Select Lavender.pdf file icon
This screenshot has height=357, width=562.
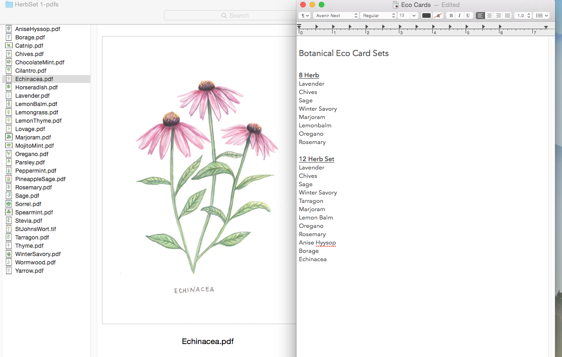click(x=9, y=95)
